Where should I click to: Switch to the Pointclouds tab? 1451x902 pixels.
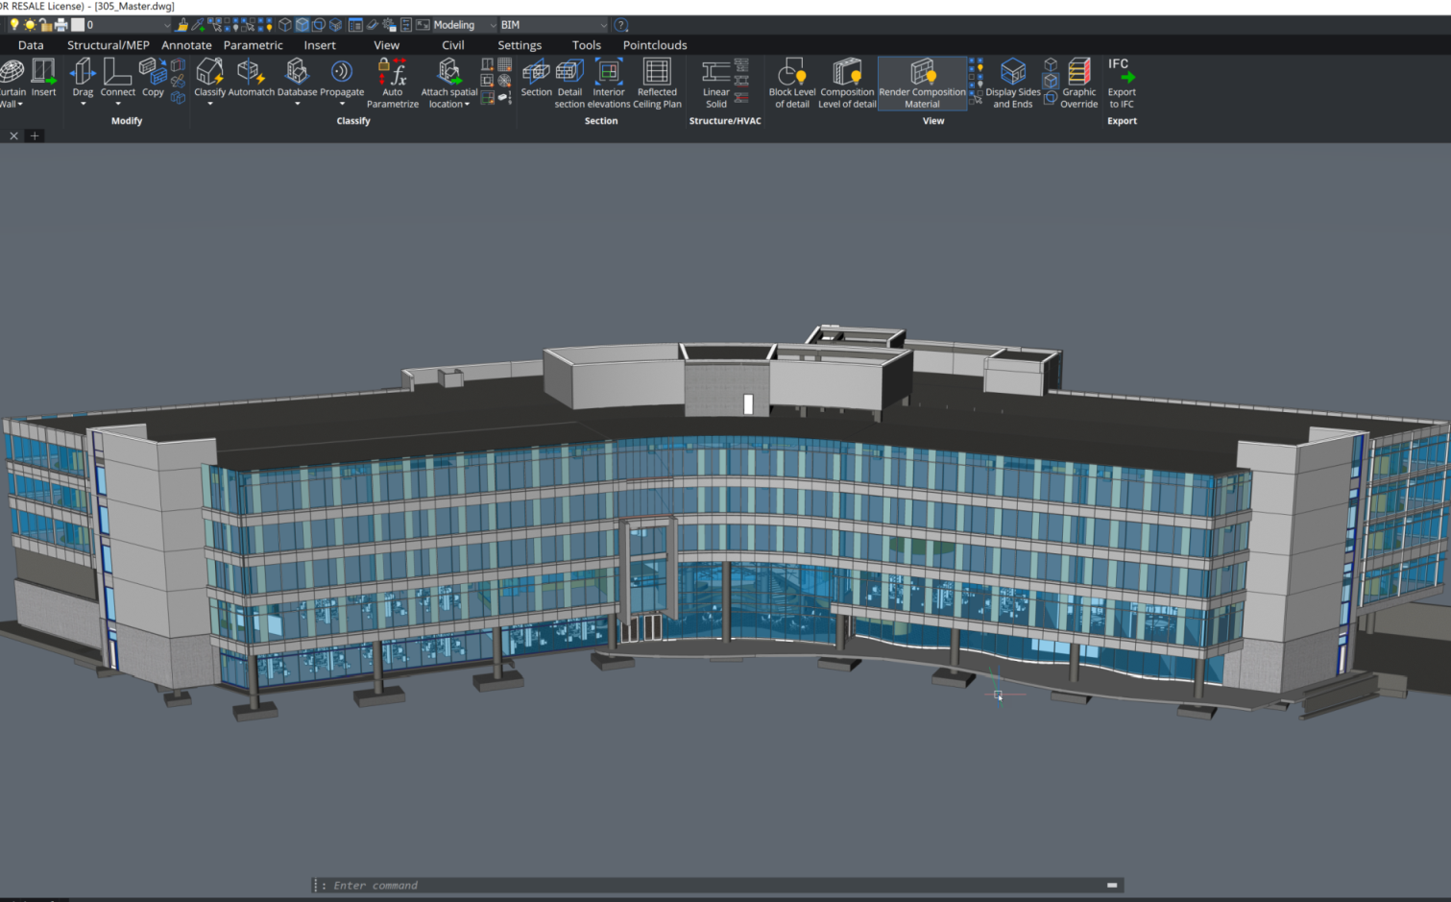(655, 45)
